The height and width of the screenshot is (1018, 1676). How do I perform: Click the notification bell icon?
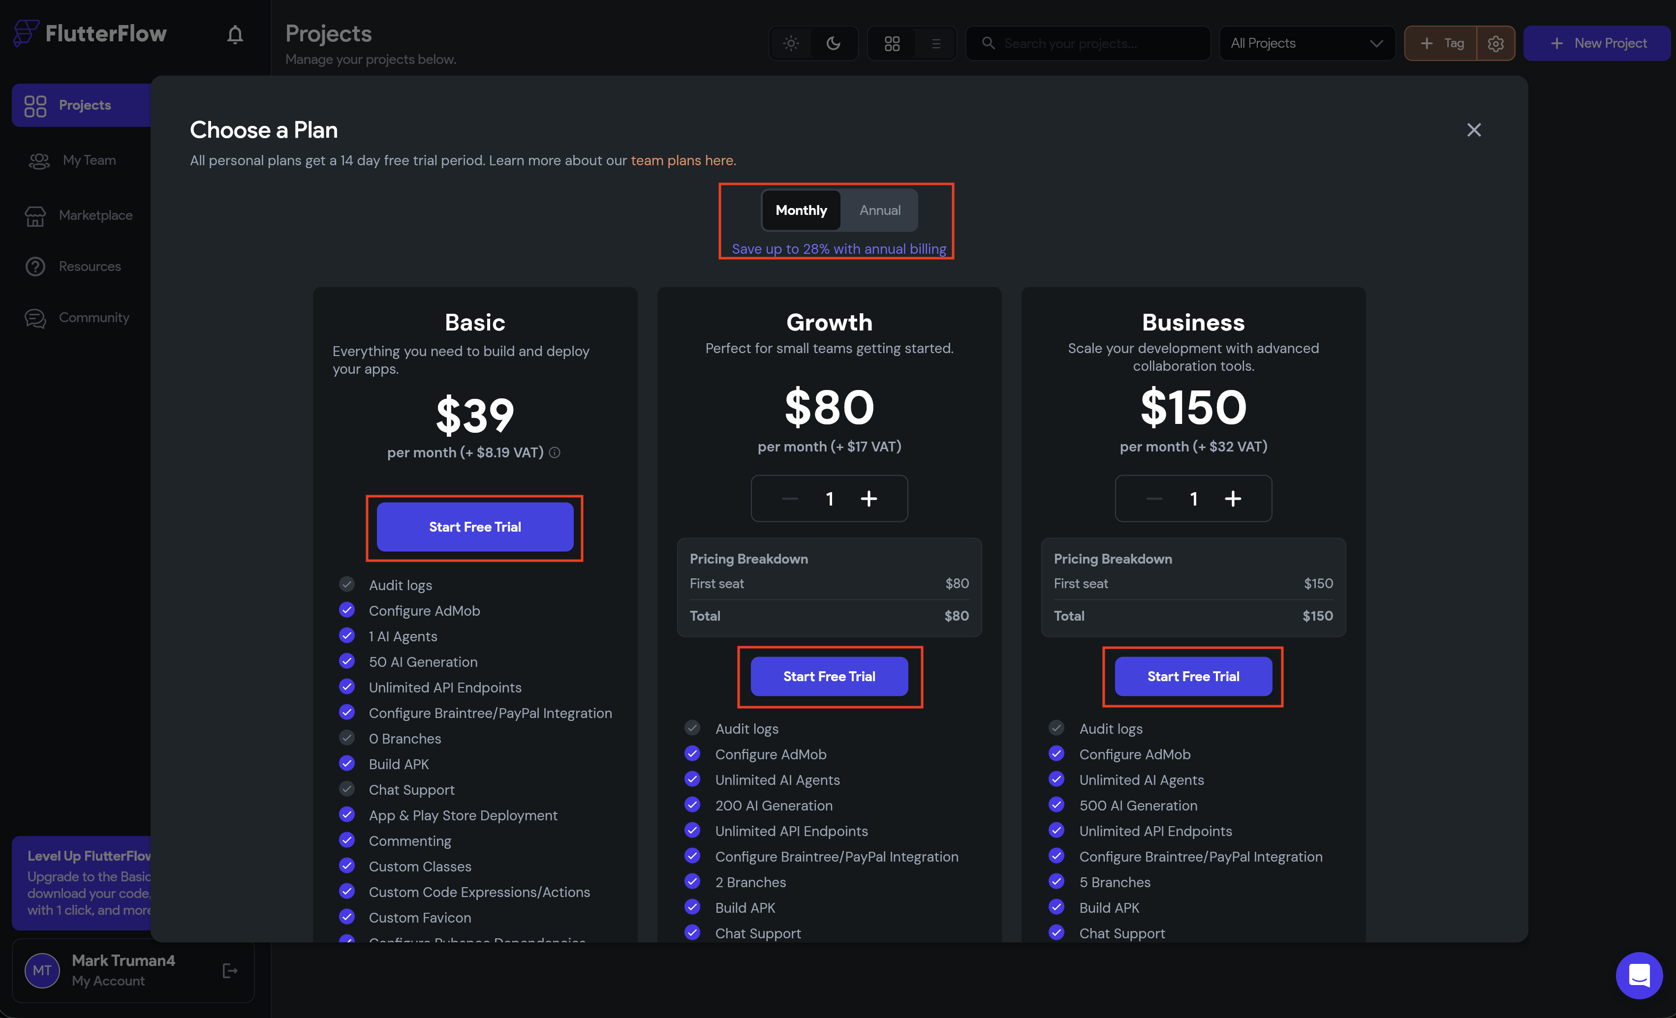click(x=235, y=35)
